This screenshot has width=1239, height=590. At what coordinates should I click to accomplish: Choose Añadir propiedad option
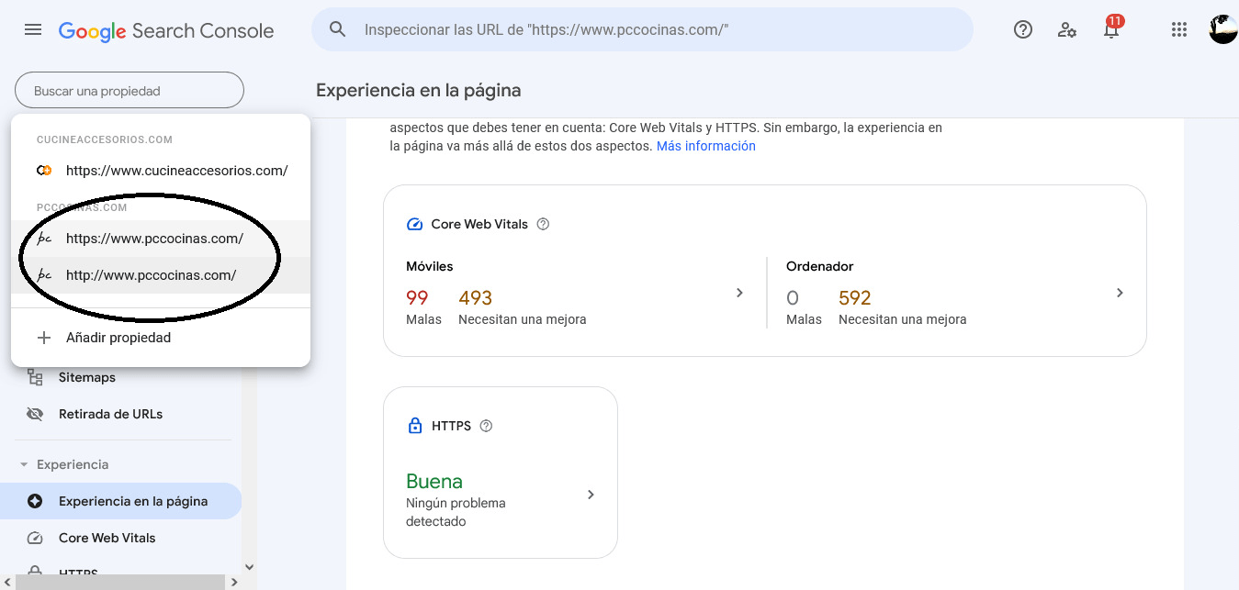(161, 338)
